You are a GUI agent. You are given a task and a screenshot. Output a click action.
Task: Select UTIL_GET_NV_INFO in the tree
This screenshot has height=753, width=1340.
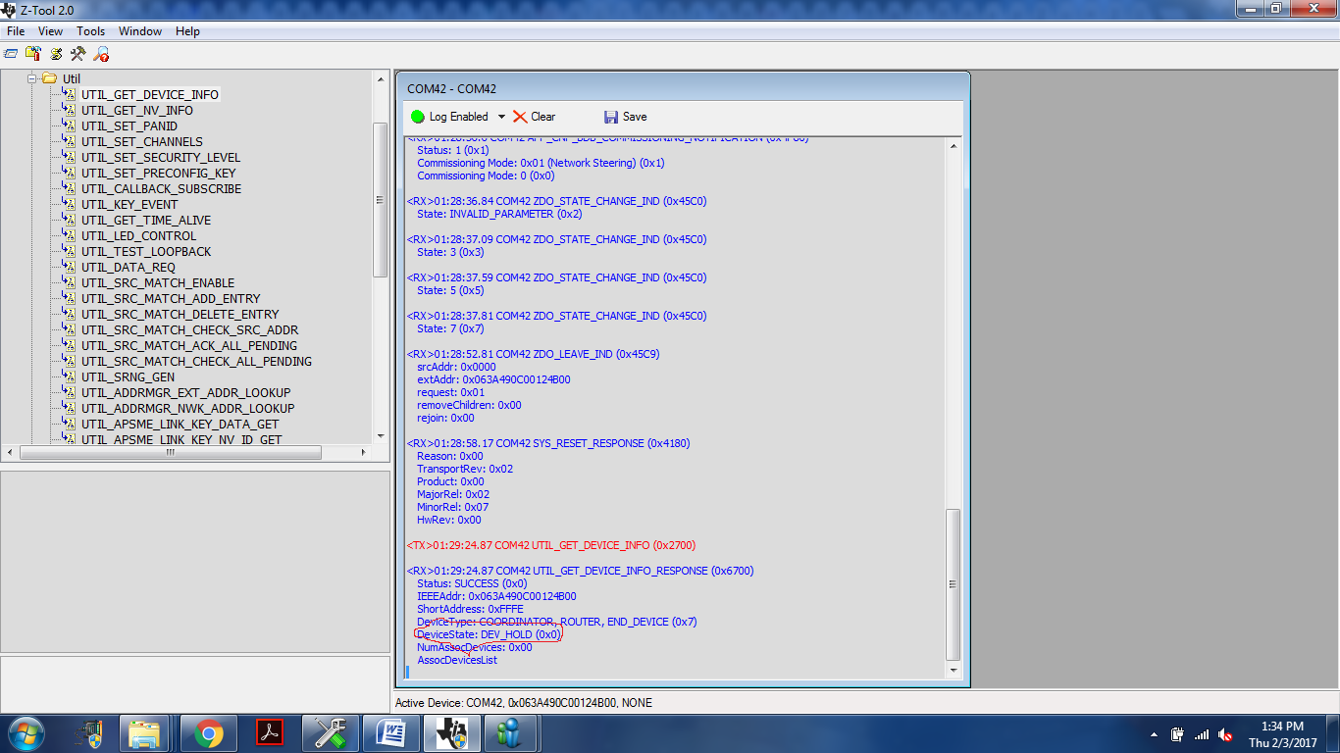pyautogui.click(x=137, y=111)
